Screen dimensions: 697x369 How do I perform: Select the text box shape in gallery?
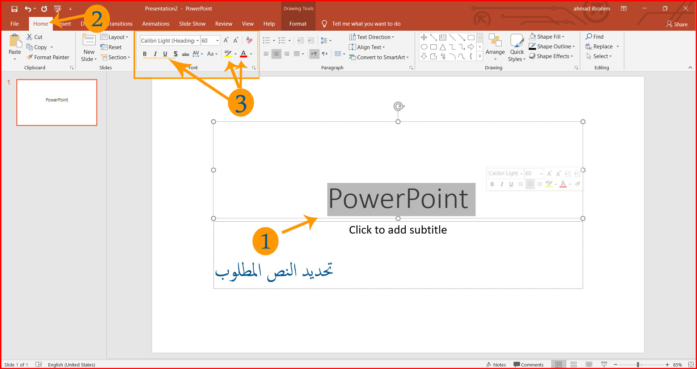(443, 38)
